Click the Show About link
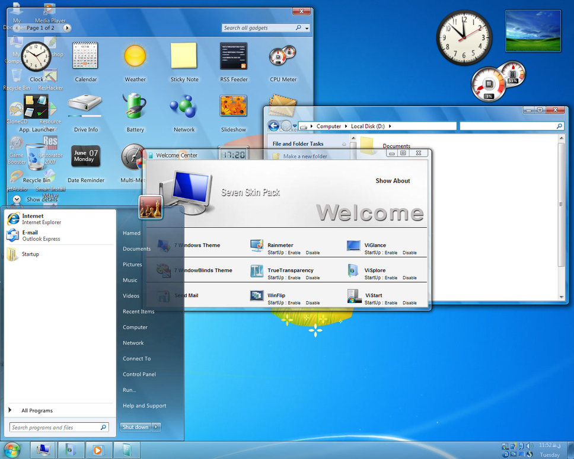 tap(393, 181)
